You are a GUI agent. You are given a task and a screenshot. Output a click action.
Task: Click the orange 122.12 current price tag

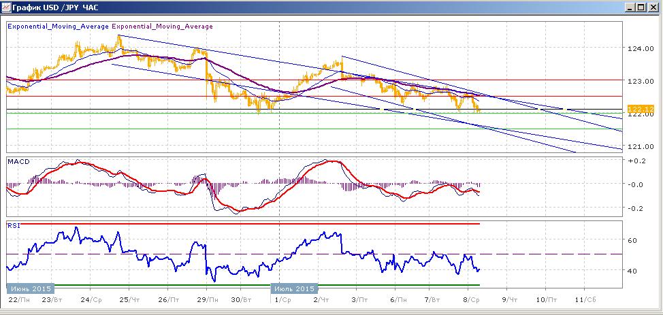click(634, 108)
